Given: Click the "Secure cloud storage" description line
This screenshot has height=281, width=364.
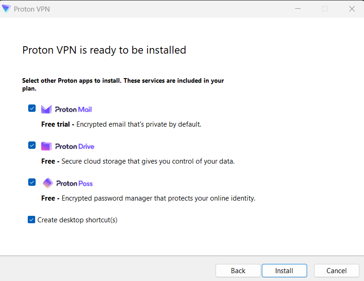Looking at the screenshot, I should (x=138, y=161).
